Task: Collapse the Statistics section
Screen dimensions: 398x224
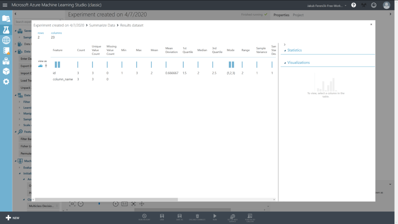Action: 285,50
